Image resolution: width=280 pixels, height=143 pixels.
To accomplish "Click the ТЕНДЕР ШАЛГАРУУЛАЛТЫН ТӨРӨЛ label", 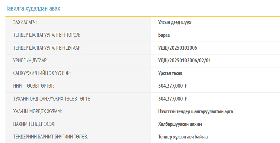I will tap(47, 35).
